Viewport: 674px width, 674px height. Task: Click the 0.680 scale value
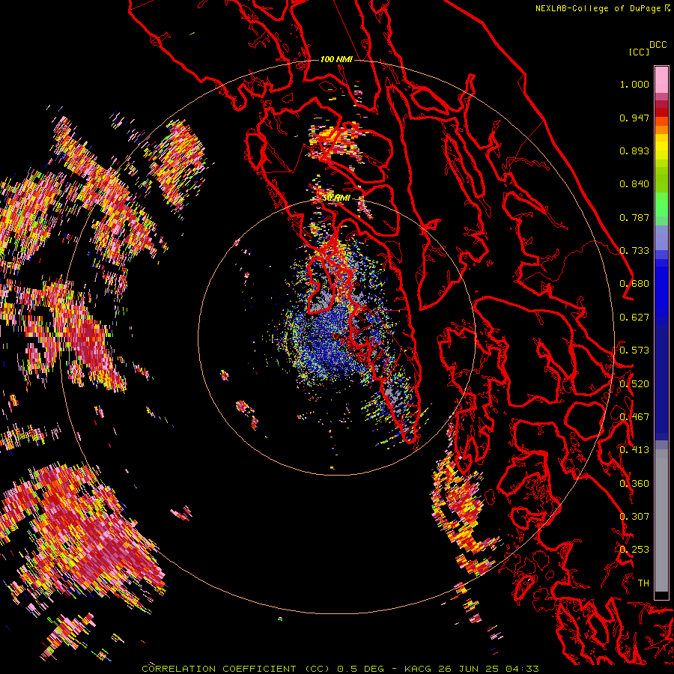[634, 284]
